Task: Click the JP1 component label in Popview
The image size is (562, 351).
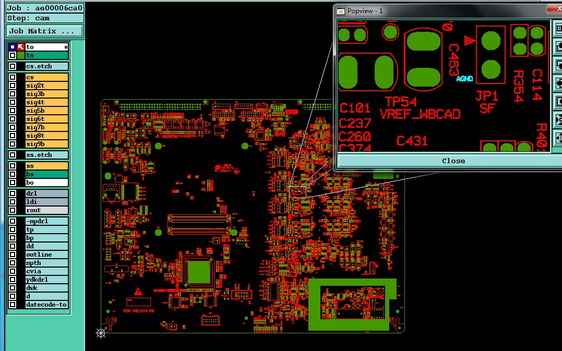Action: point(487,96)
